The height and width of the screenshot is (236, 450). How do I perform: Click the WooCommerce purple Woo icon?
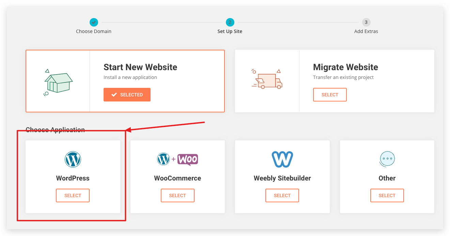tap(188, 159)
